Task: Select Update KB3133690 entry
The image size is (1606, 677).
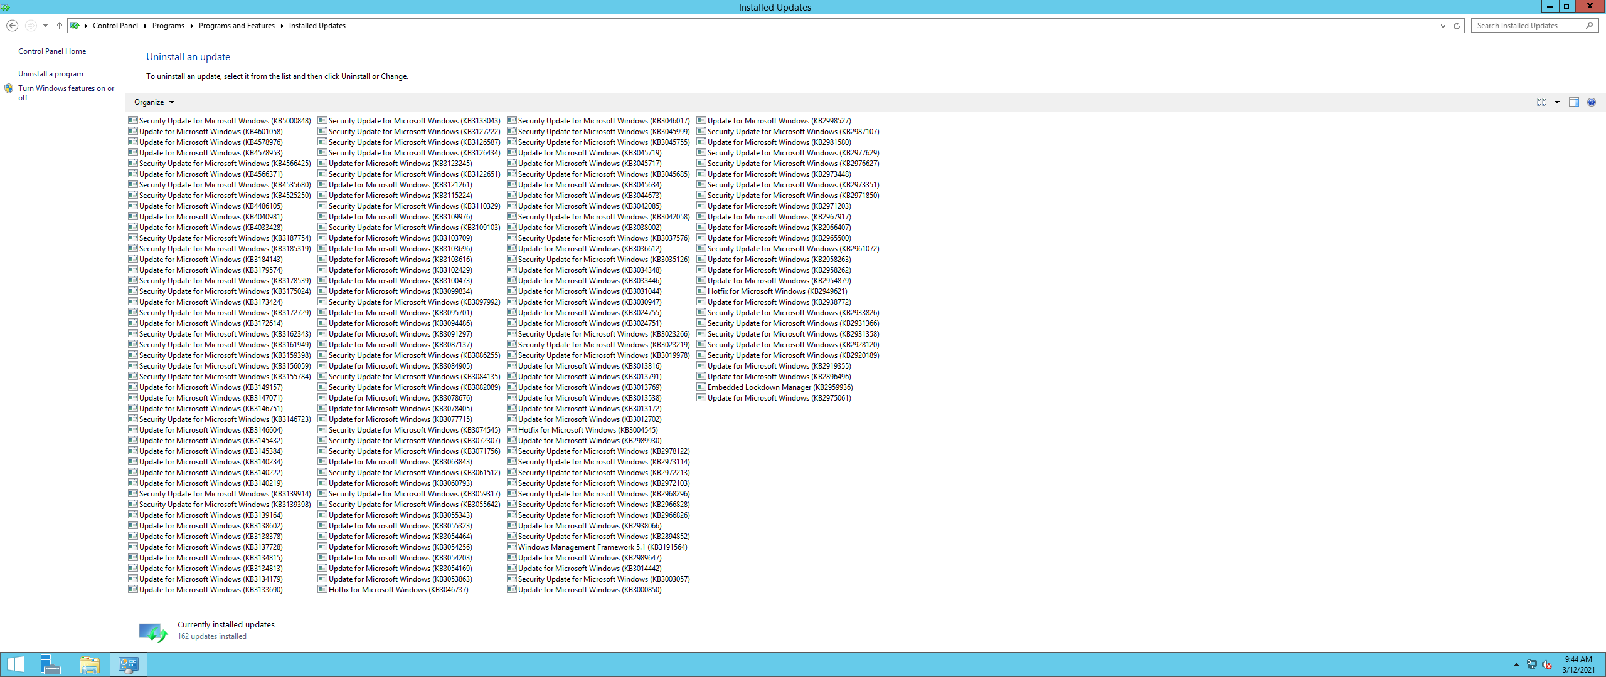Action: pyautogui.click(x=206, y=590)
